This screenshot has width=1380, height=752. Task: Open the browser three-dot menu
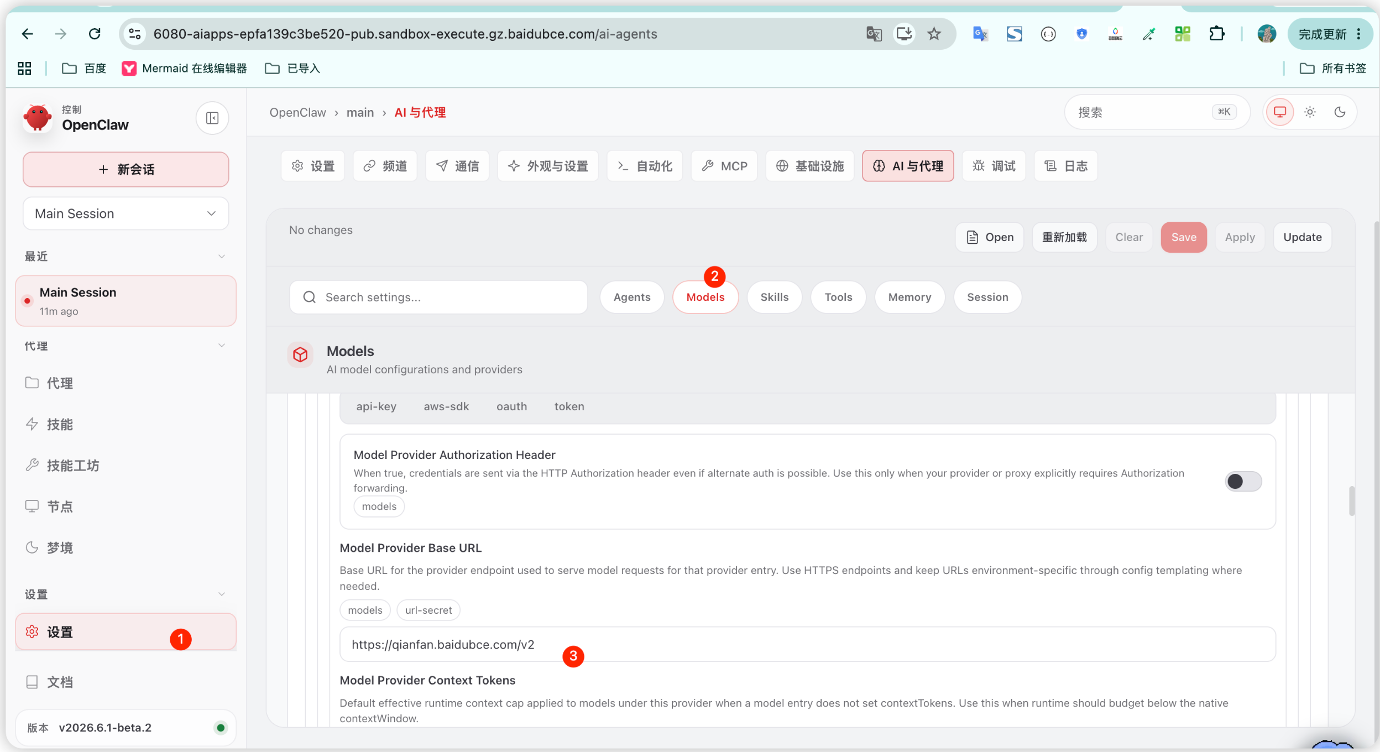point(1359,34)
